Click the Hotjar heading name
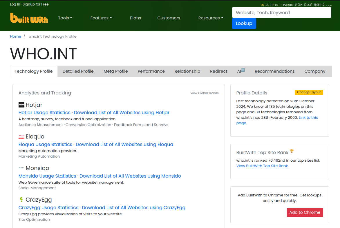340x228 pixels. pyautogui.click(x=34, y=105)
